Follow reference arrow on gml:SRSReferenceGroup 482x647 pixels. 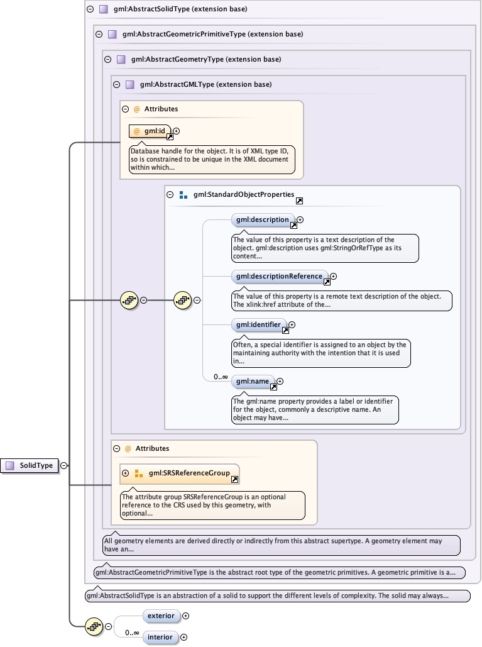click(x=234, y=479)
